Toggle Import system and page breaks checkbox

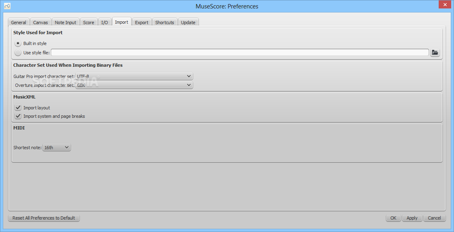[x=18, y=116]
